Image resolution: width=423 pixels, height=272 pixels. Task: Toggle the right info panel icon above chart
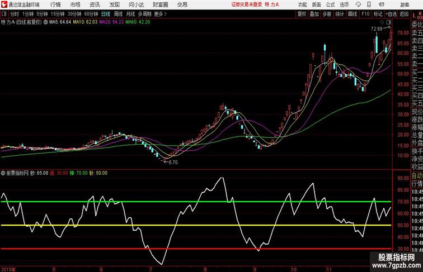point(389,22)
